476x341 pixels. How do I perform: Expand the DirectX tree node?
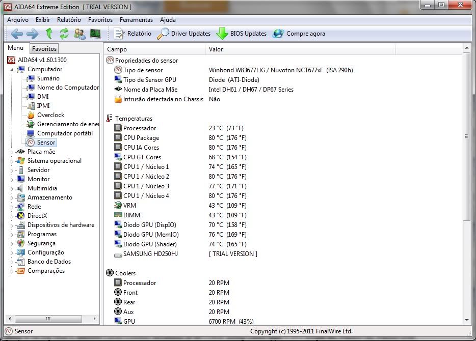point(12,216)
